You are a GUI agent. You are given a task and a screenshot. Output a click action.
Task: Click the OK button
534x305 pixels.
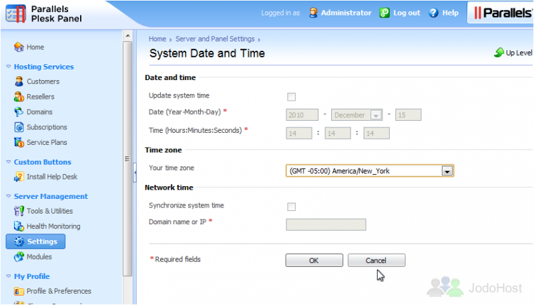point(314,260)
